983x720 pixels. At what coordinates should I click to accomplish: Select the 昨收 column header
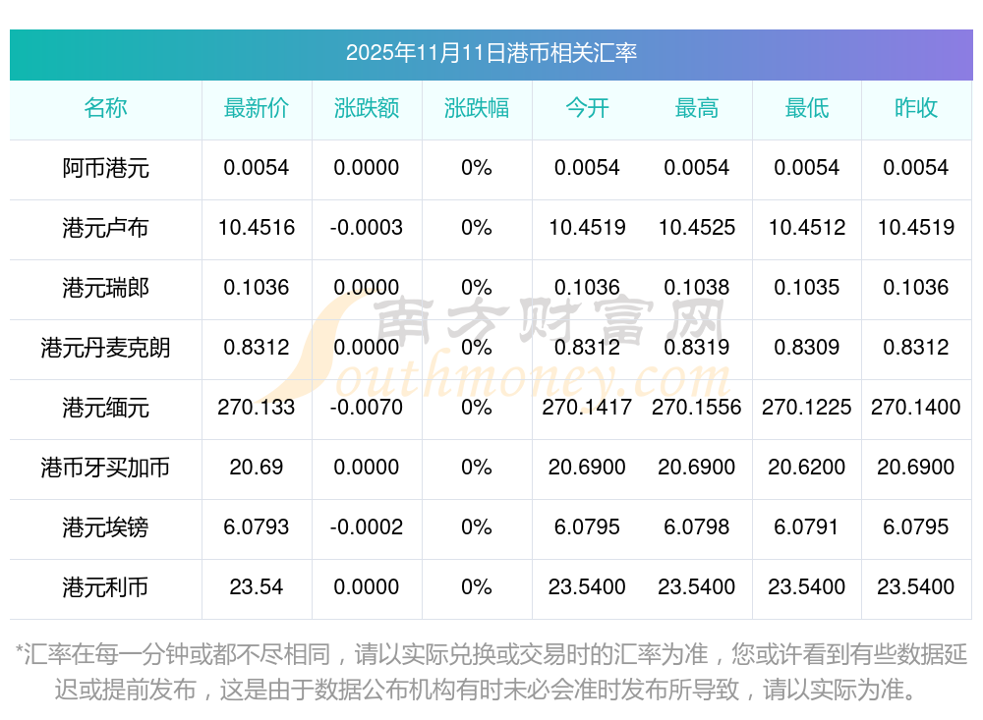tap(916, 108)
